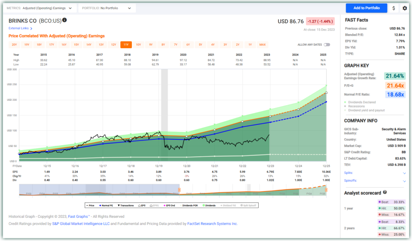Click the dollar currency icon
The image size is (412, 241).
click(393, 8)
